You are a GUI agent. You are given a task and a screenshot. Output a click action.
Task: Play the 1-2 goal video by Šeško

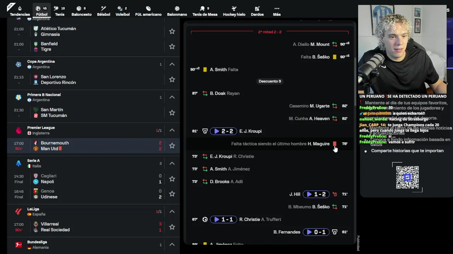coord(316,194)
